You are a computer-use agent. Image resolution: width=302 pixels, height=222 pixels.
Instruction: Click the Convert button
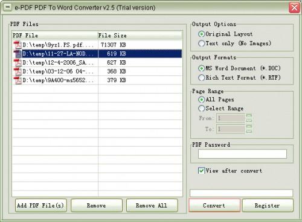click(x=214, y=206)
